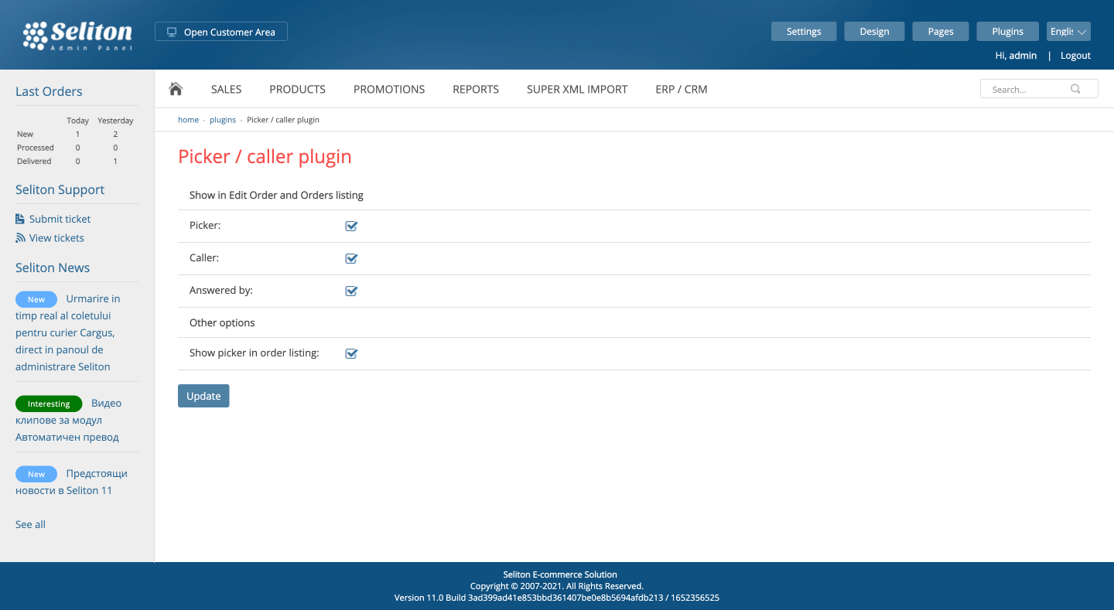Open the SUPER XML IMPORT menu

click(x=577, y=90)
